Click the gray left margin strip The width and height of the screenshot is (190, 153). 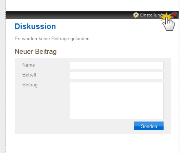[x=3, y=76]
